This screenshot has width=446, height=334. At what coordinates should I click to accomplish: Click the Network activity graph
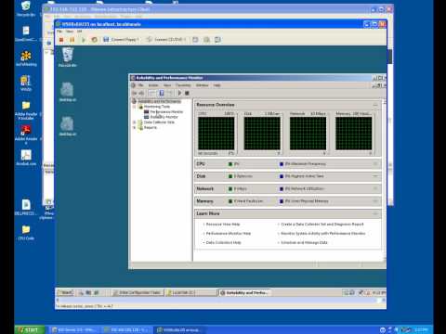click(x=308, y=134)
